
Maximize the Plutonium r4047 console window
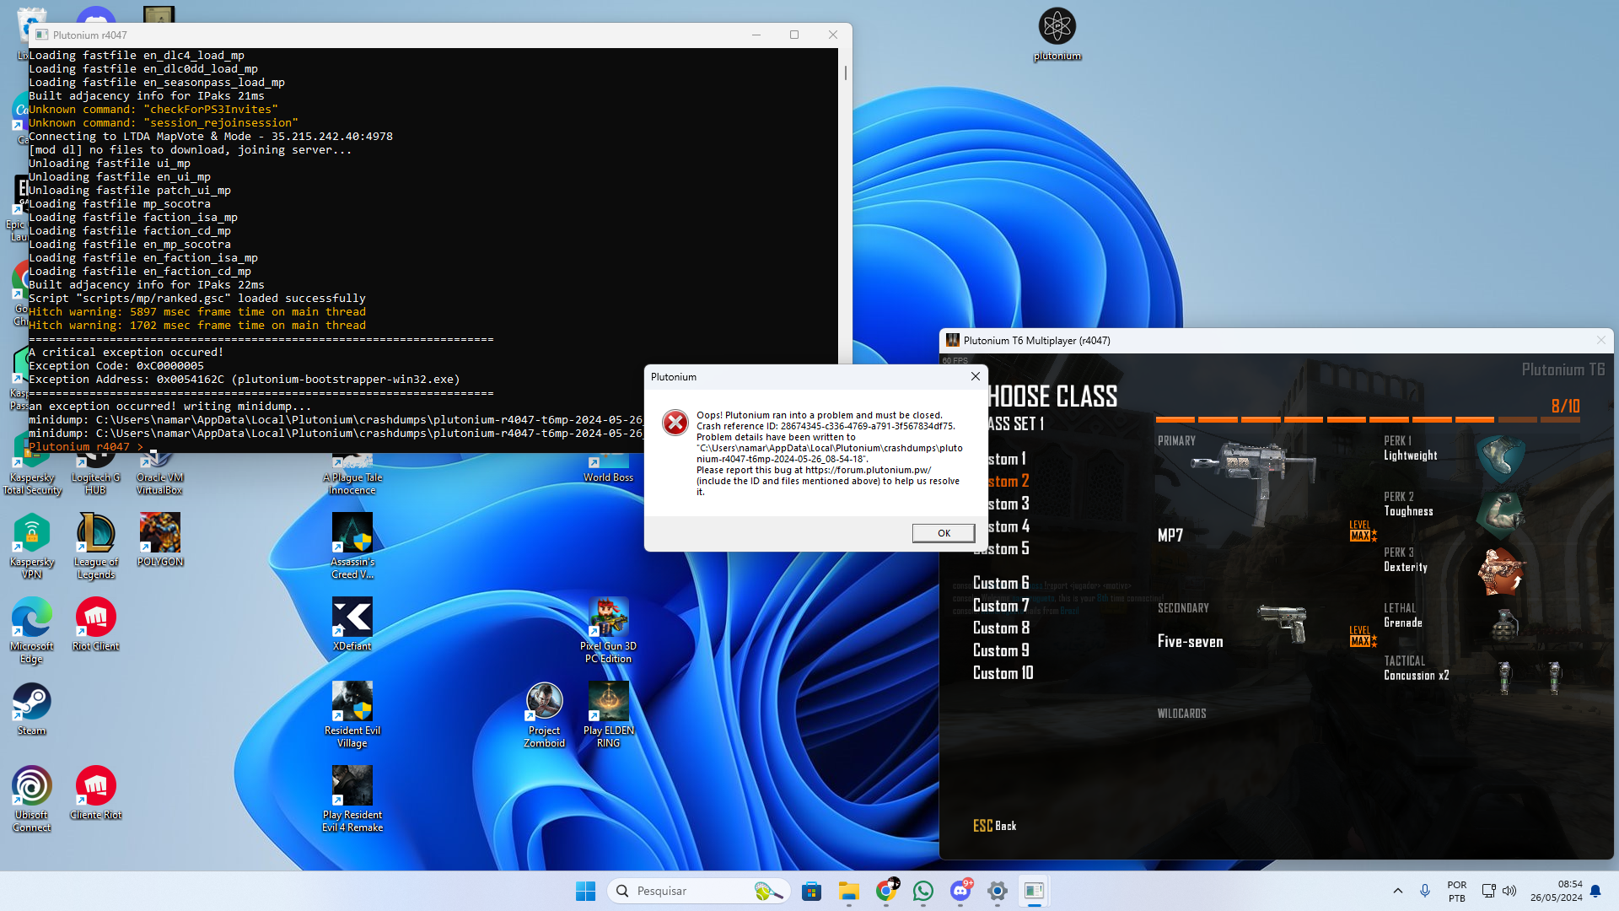(x=793, y=35)
